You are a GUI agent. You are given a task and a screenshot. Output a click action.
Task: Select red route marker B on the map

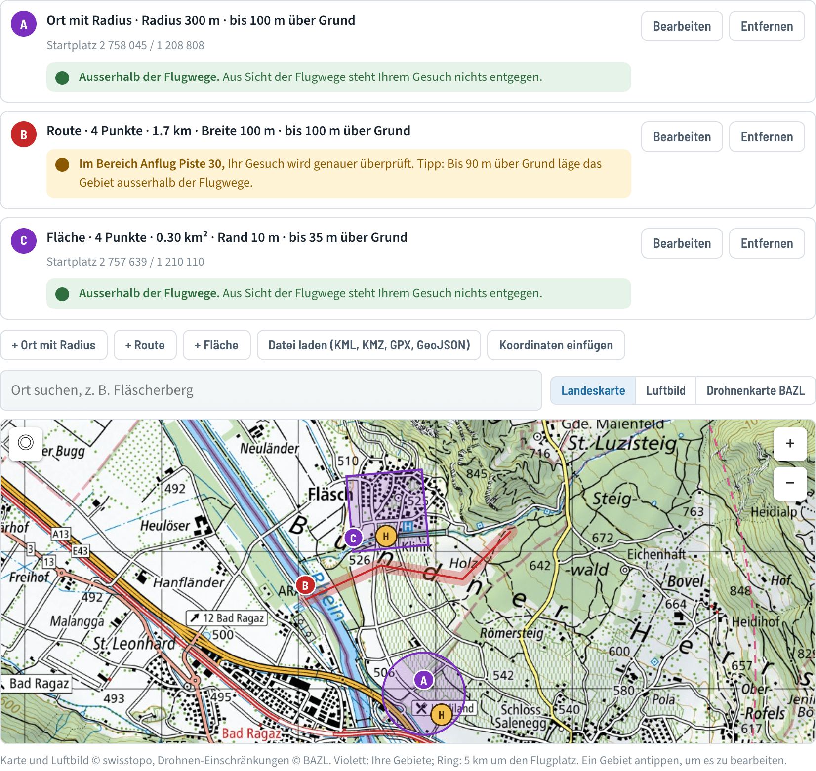(305, 585)
